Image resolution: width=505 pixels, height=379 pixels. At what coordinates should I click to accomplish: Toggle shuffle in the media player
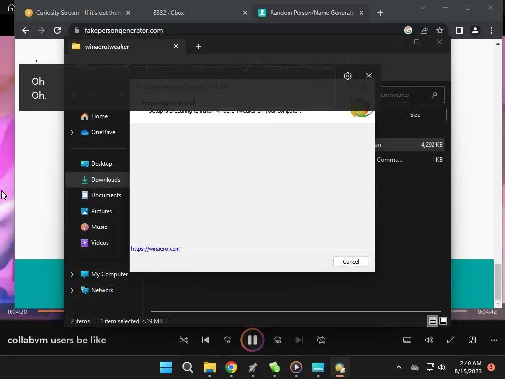point(184,340)
